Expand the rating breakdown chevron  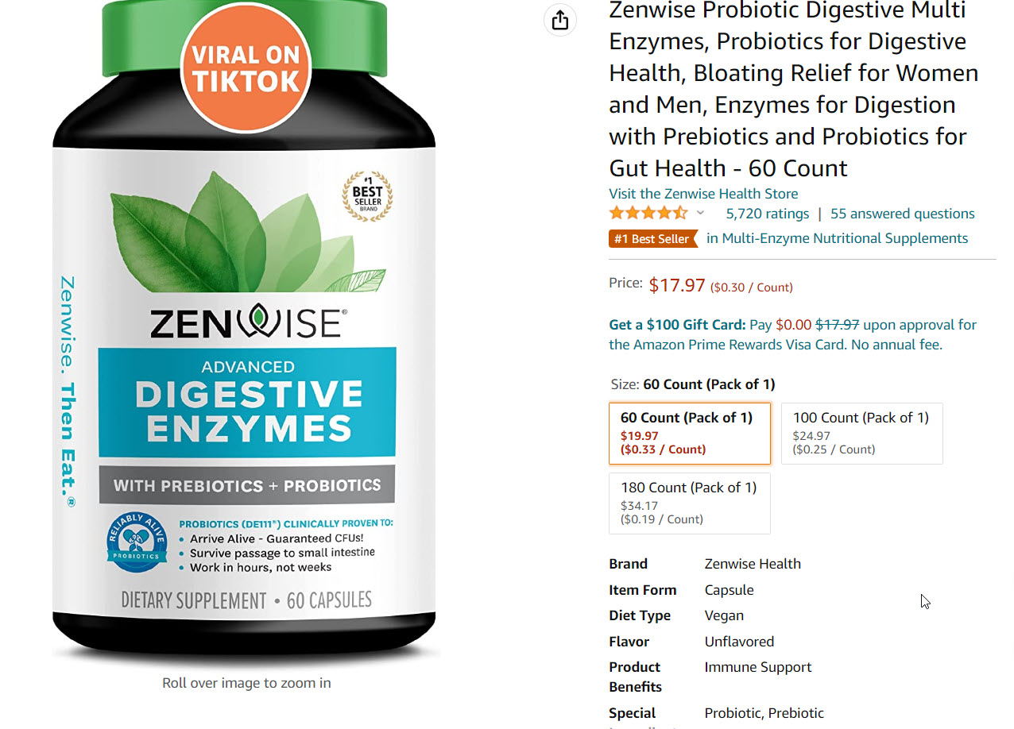[x=700, y=213]
